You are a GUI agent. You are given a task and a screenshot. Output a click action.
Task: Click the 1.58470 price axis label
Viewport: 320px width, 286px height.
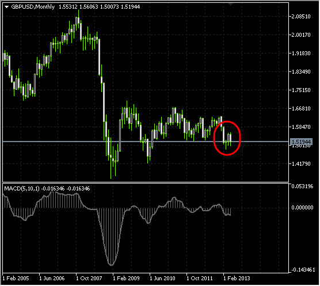[301, 127]
